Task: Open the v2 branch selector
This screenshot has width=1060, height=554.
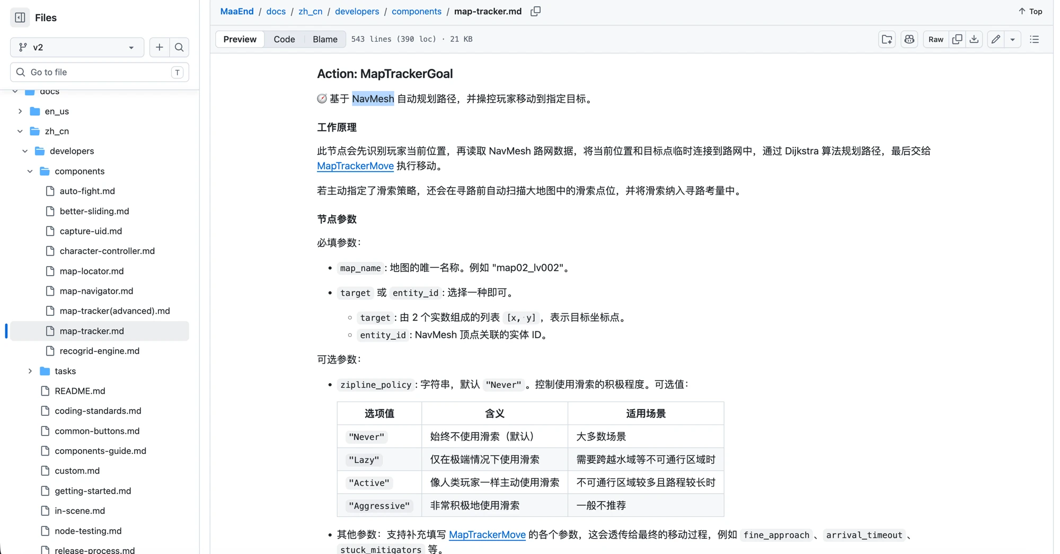Action: (77, 47)
